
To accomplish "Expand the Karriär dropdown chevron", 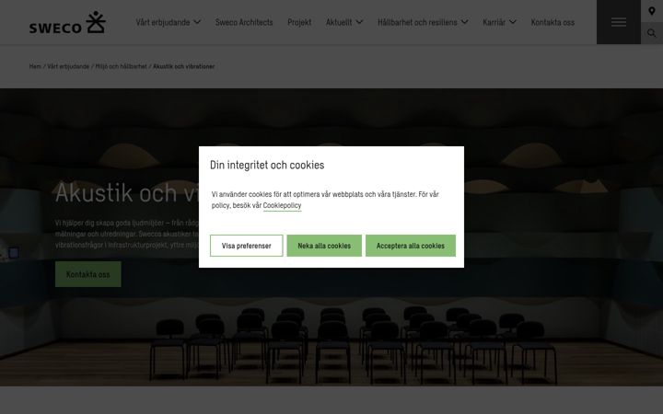I will 513,22.
